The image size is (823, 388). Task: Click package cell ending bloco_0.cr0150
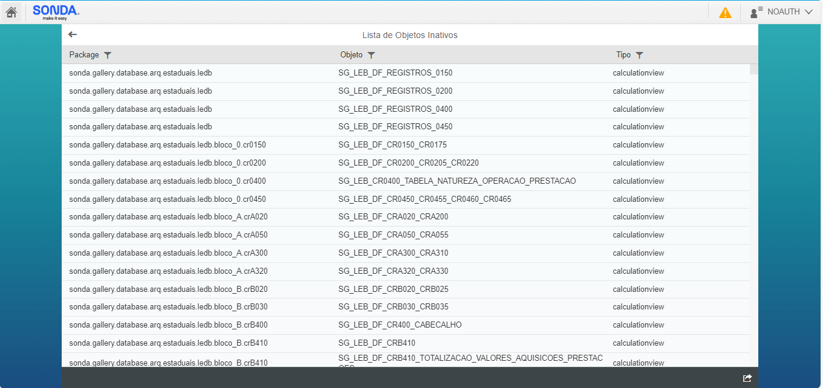(x=168, y=145)
